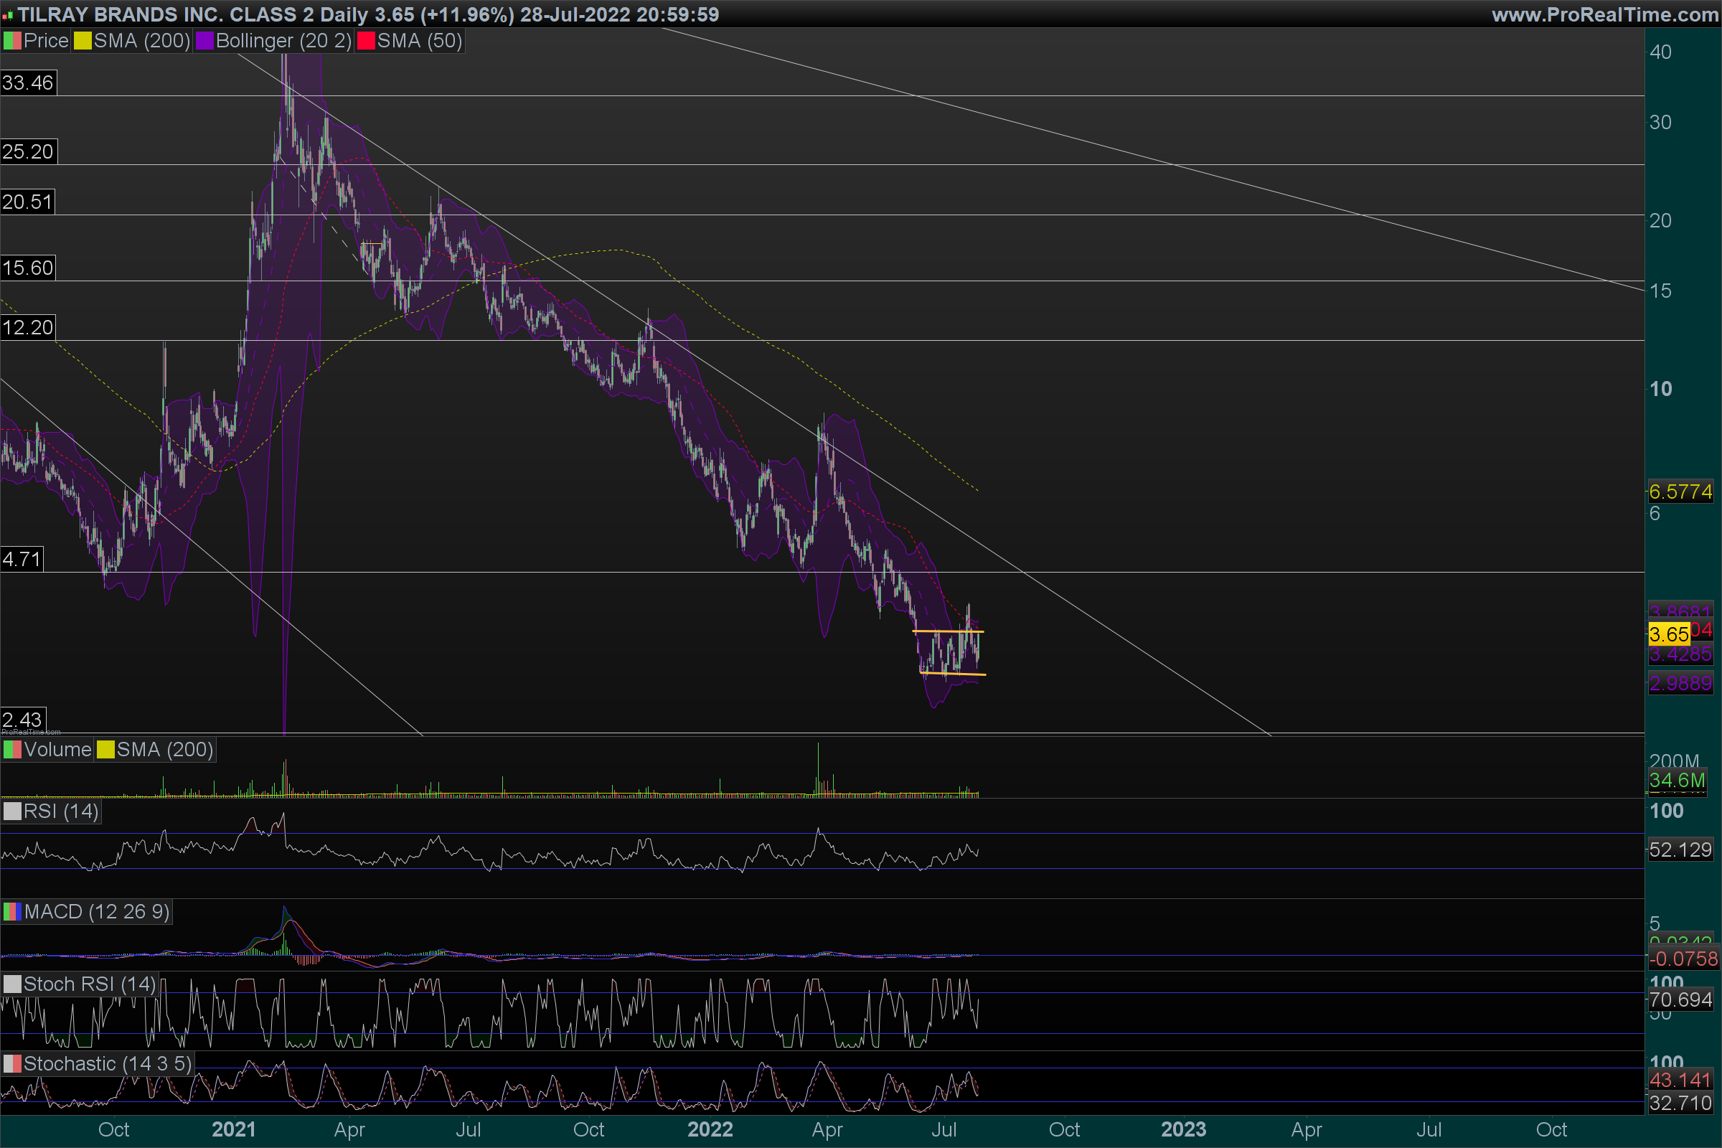Click the 6.5774 SMA value on price axis

pyautogui.click(x=1680, y=491)
